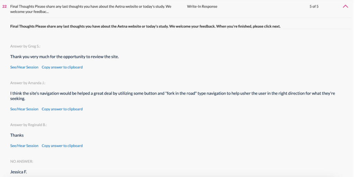Click Greg's thank you answer text
The width and height of the screenshot is (355, 177).
point(64,57)
